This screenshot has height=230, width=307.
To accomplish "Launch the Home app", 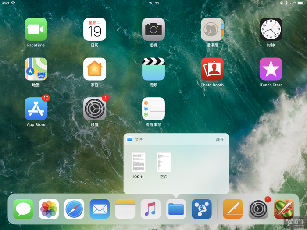I will tap(95, 69).
